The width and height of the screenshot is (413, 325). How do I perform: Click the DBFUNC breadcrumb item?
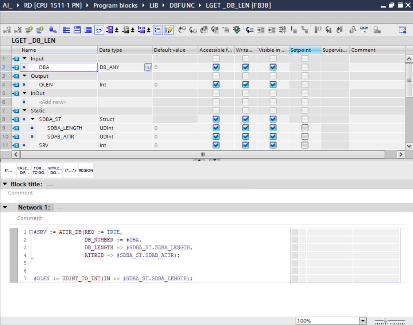182,5
